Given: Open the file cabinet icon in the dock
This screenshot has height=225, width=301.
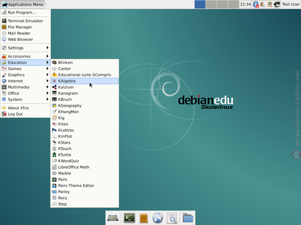Looking at the screenshot, I should coord(144,218).
